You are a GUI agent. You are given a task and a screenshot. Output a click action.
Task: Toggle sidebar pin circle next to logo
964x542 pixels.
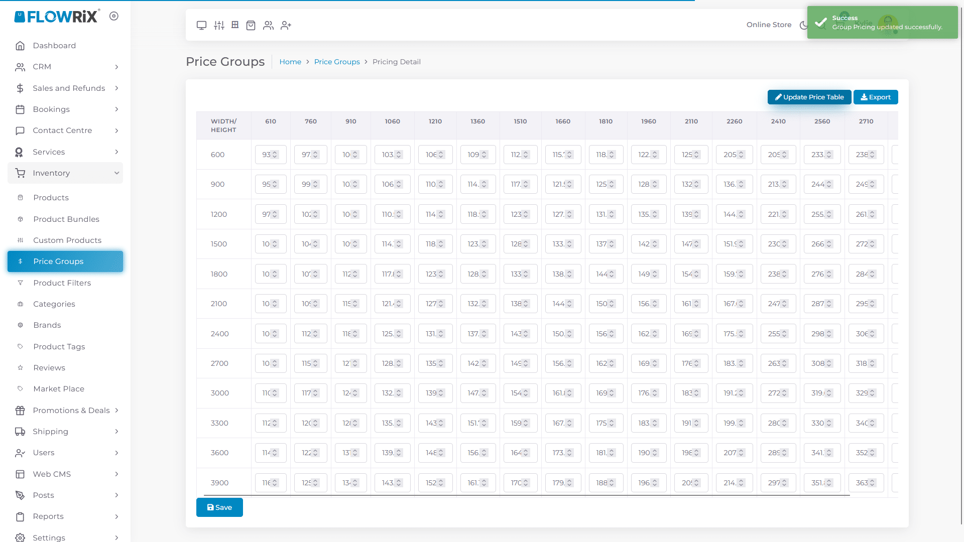tap(114, 16)
